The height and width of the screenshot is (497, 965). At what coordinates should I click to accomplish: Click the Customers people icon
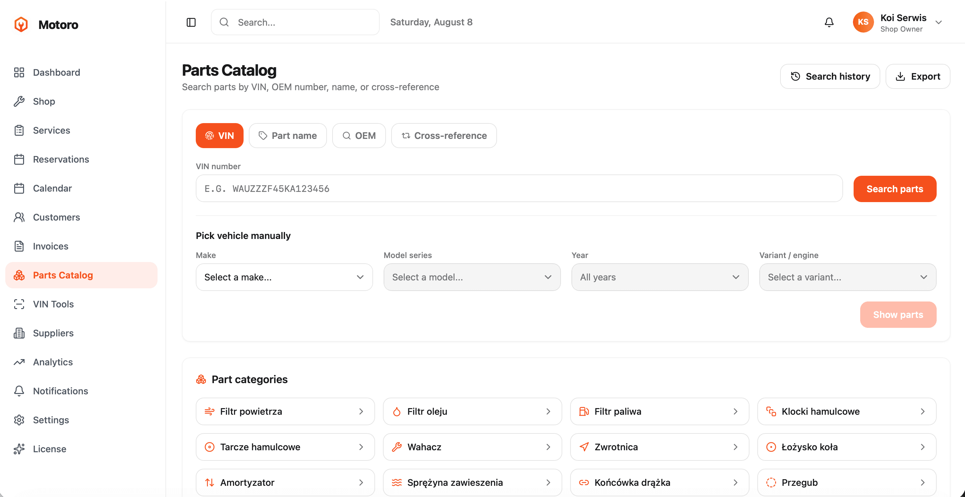[x=19, y=217]
